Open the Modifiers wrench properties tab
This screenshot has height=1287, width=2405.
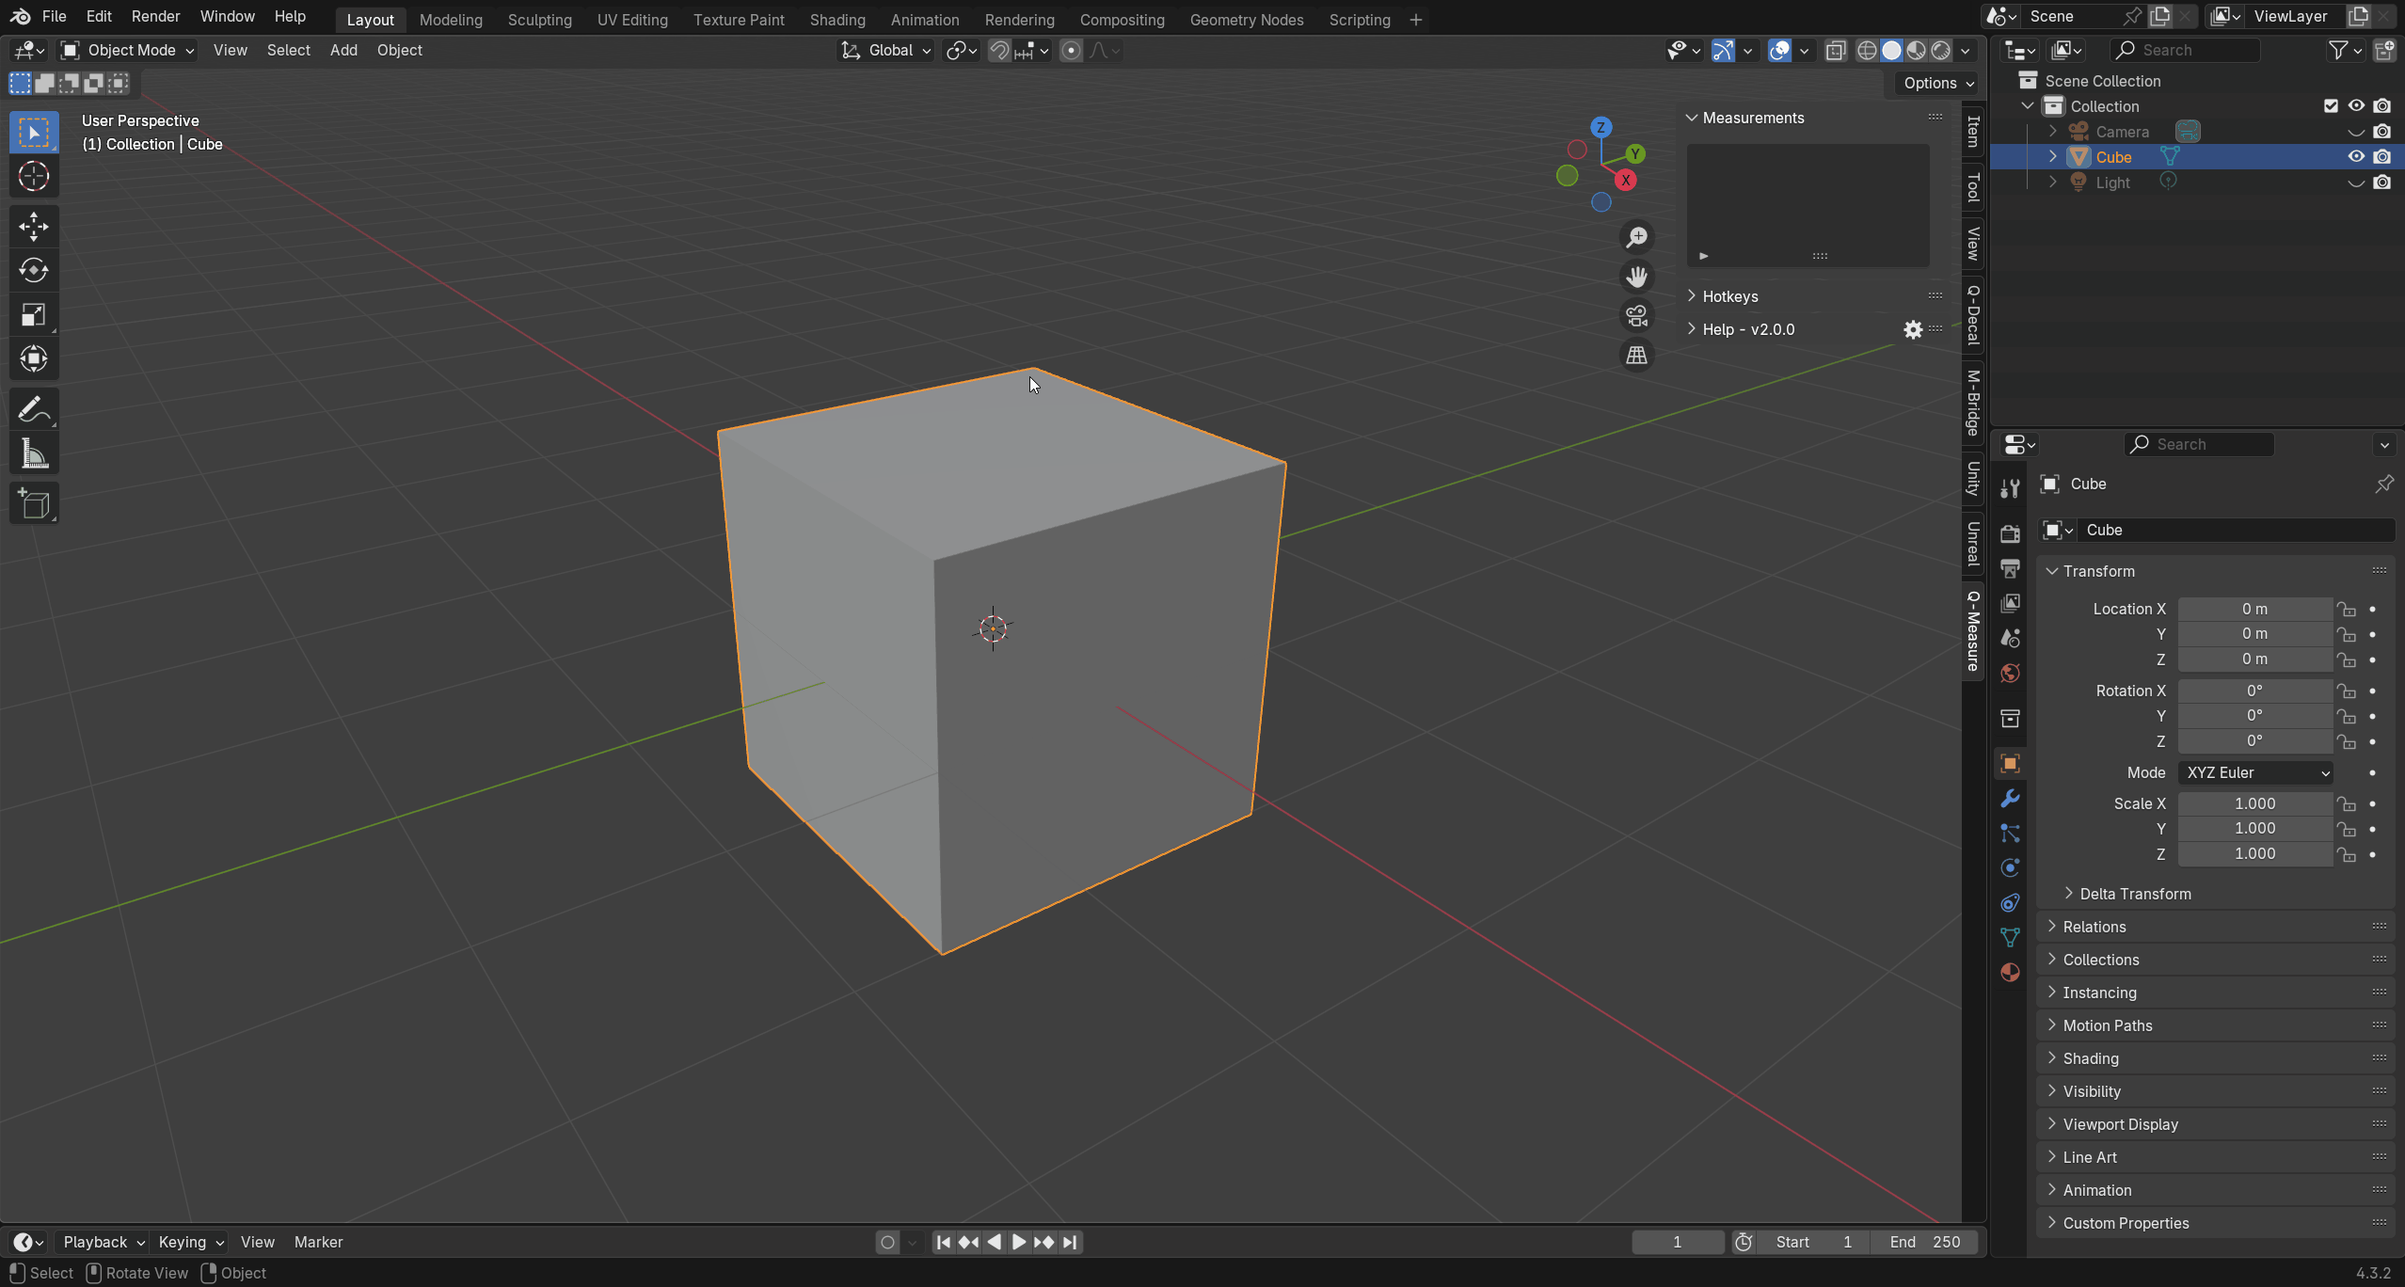pyautogui.click(x=2010, y=799)
